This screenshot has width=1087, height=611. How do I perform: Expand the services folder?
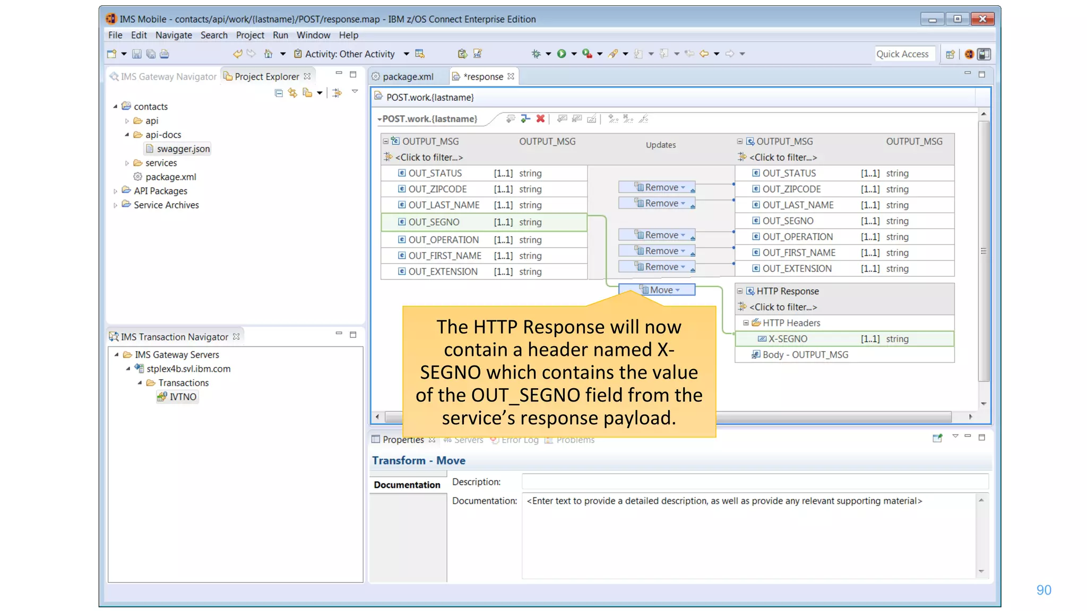(127, 163)
